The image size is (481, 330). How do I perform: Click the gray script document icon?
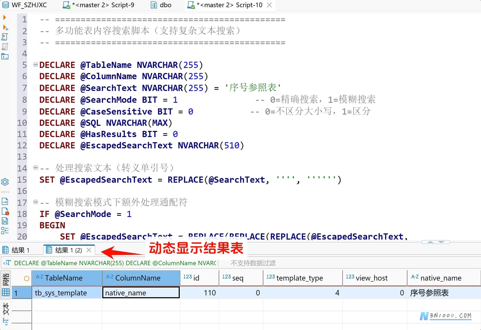coord(5,46)
